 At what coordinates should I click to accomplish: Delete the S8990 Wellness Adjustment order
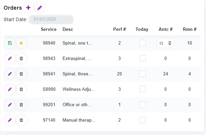[x=21, y=89]
